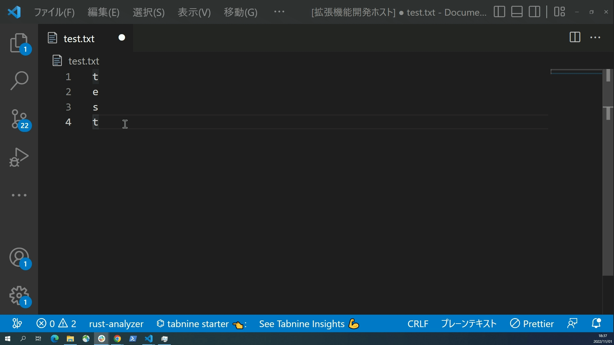
Task: Toggle primary side bar layout icon
Action: tap(499, 12)
